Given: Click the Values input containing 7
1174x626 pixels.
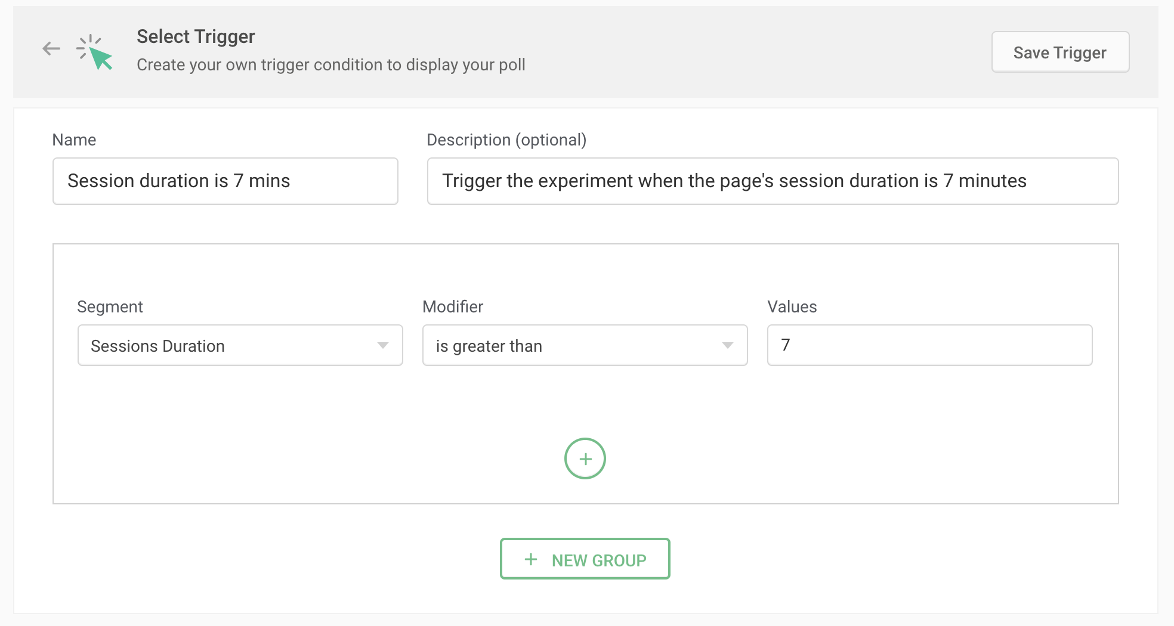Looking at the screenshot, I should pos(929,345).
